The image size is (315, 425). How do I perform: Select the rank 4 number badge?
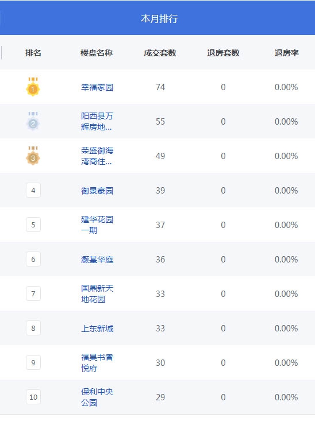pos(33,190)
